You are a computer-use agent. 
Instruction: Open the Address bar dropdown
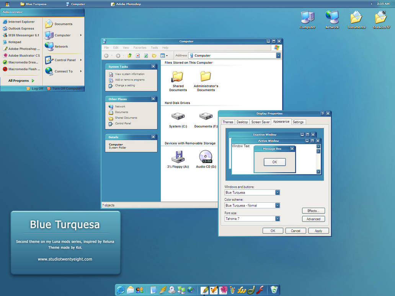point(278,55)
